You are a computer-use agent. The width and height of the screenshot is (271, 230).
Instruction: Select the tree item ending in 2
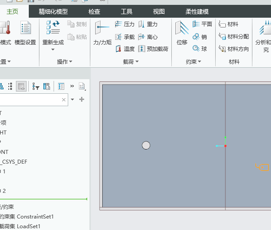3,191
